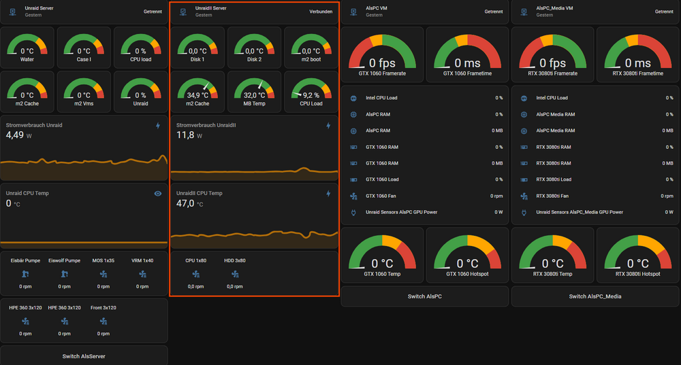Click the RTX 3080ti Fan row icon
Viewport: 681px width, 365px height.
click(524, 196)
